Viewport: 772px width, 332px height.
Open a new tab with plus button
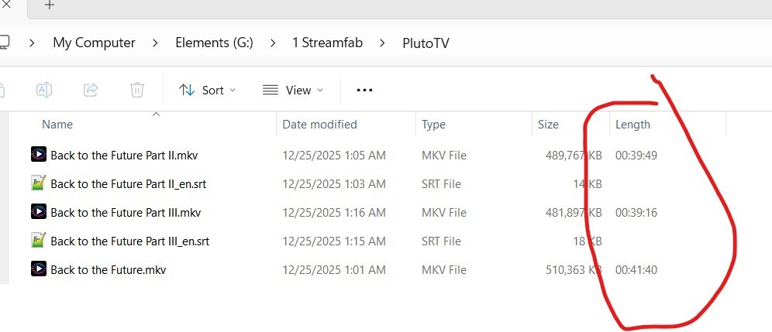tap(50, 5)
